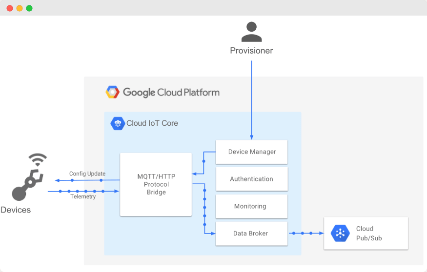Maximize the window with the green button
The height and width of the screenshot is (272, 427).
[x=29, y=8]
